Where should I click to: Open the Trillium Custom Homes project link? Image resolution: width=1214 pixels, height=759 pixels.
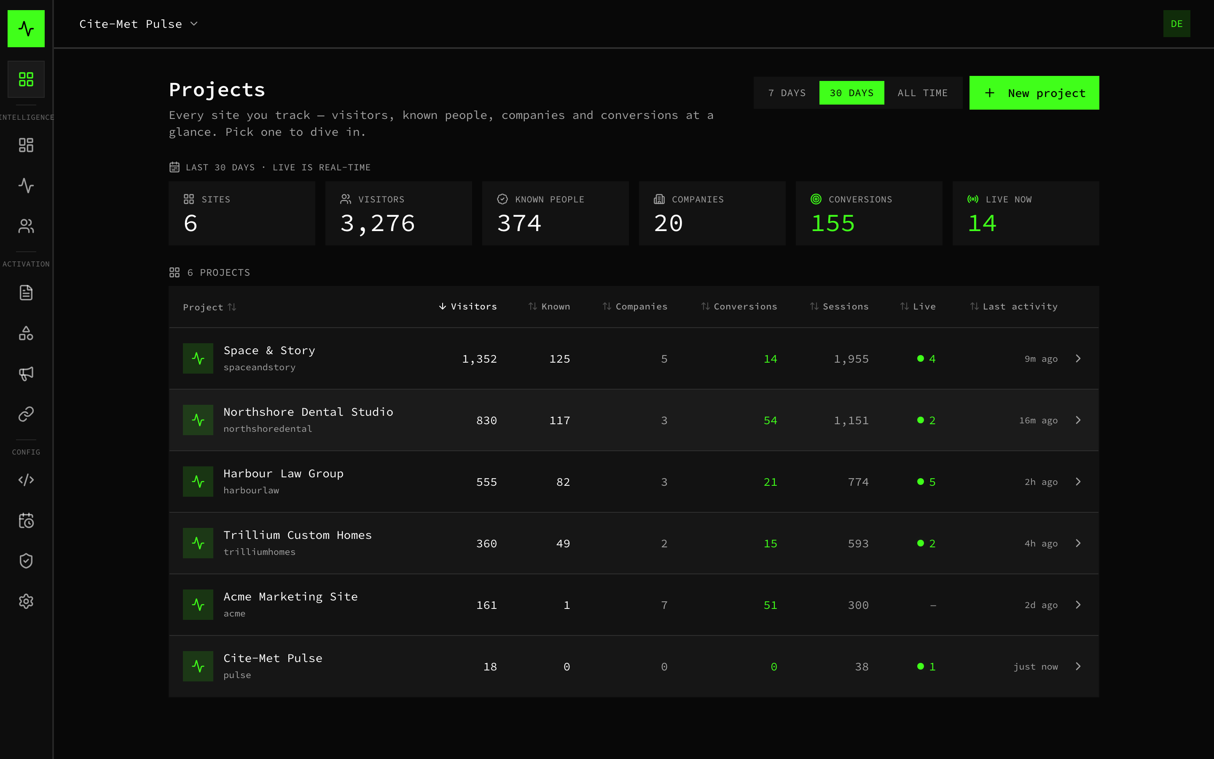click(x=298, y=535)
